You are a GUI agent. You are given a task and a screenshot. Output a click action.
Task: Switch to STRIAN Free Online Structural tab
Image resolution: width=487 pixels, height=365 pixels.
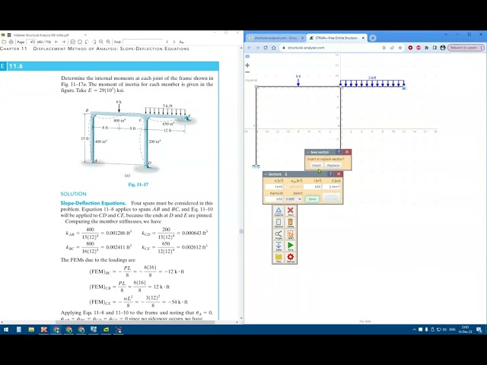click(336, 38)
